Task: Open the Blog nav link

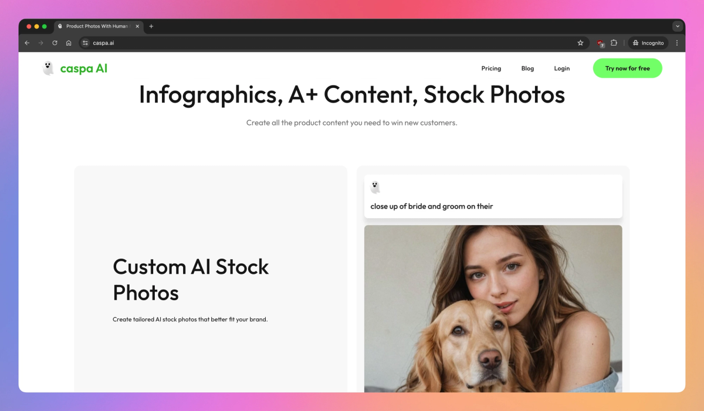Action: (x=527, y=69)
